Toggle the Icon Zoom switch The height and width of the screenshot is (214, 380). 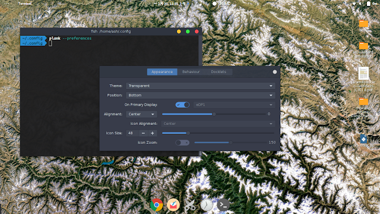point(182,143)
